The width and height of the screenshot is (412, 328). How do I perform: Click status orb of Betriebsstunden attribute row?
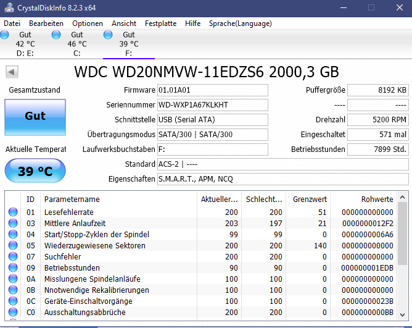coord(13,267)
